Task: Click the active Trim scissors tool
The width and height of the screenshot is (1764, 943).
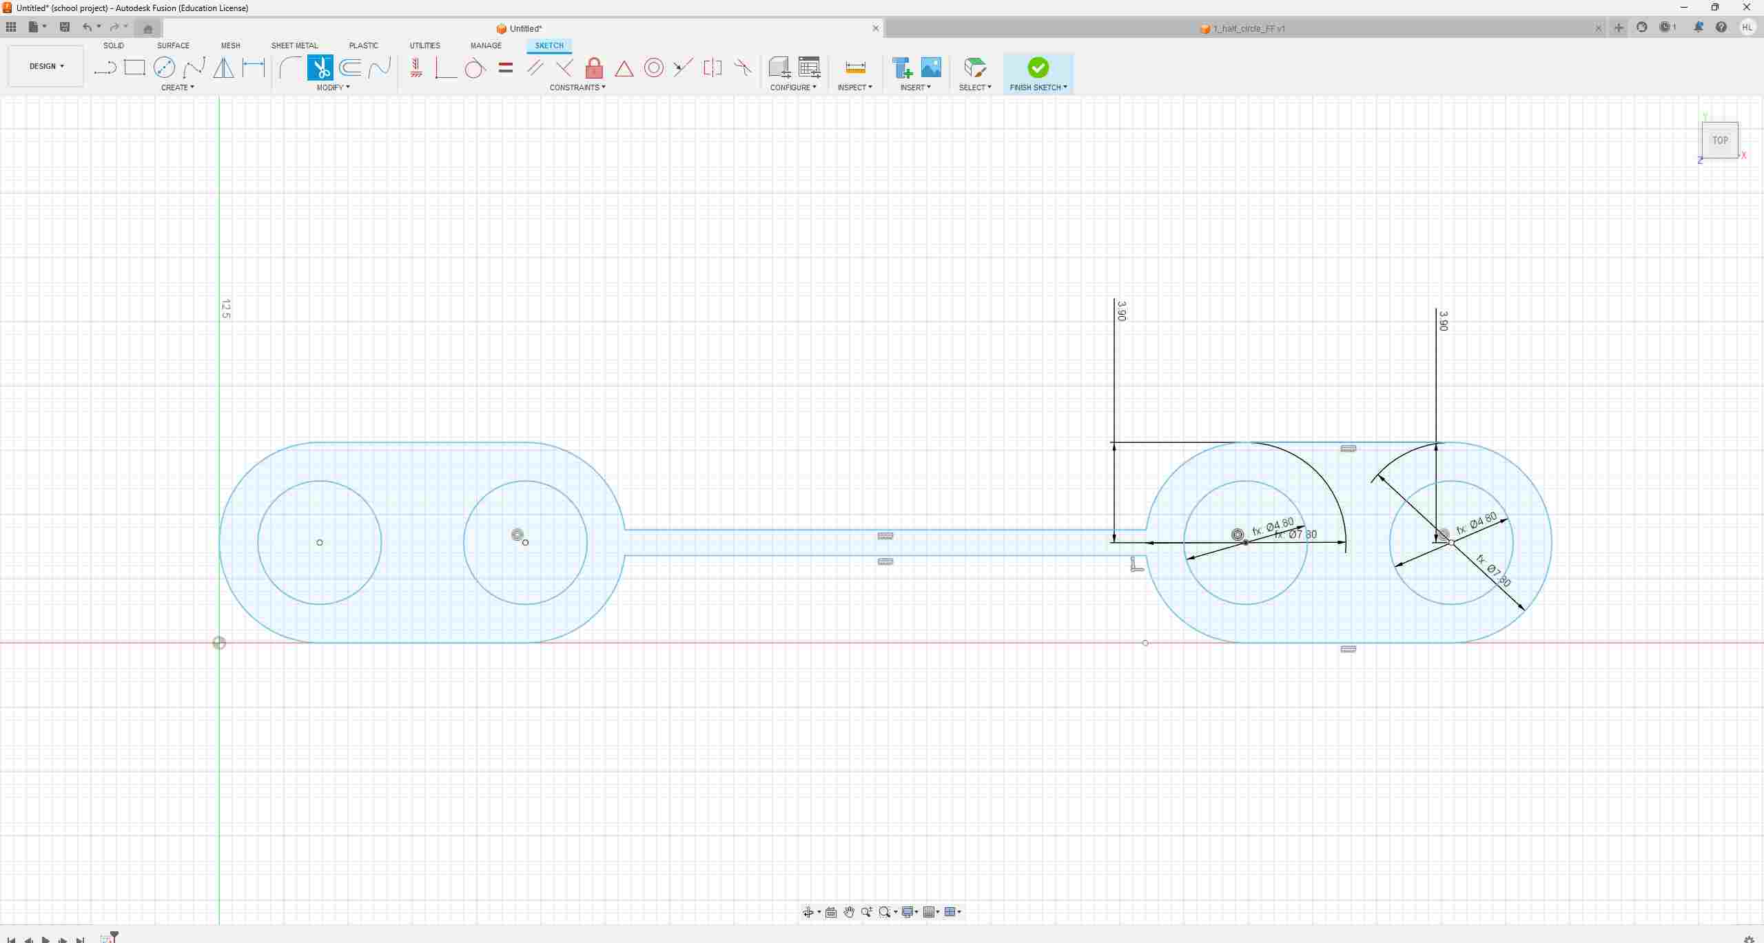Action: point(320,68)
